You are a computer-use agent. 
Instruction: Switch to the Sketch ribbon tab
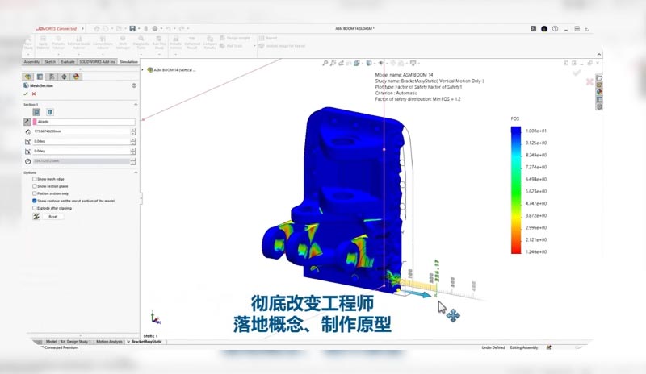50,62
